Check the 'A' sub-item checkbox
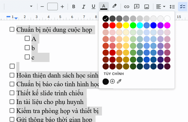Screen dimensions: 188x122 coord(27,38)
